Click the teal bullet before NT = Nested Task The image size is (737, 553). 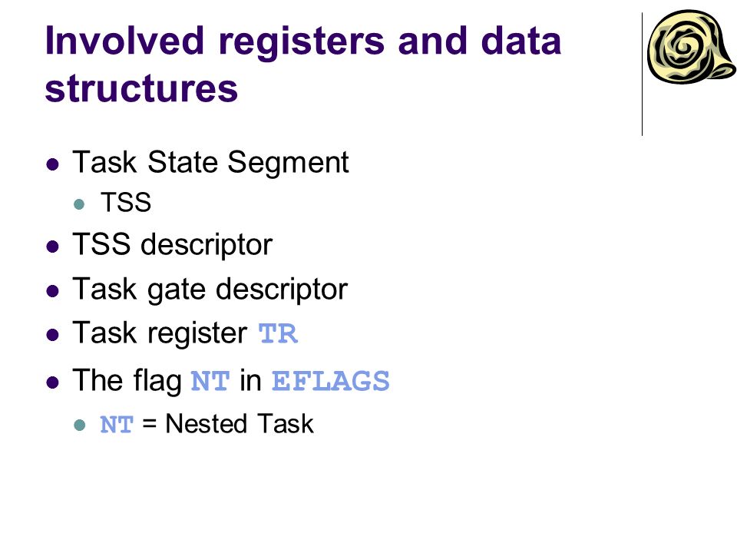click(x=79, y=425)
